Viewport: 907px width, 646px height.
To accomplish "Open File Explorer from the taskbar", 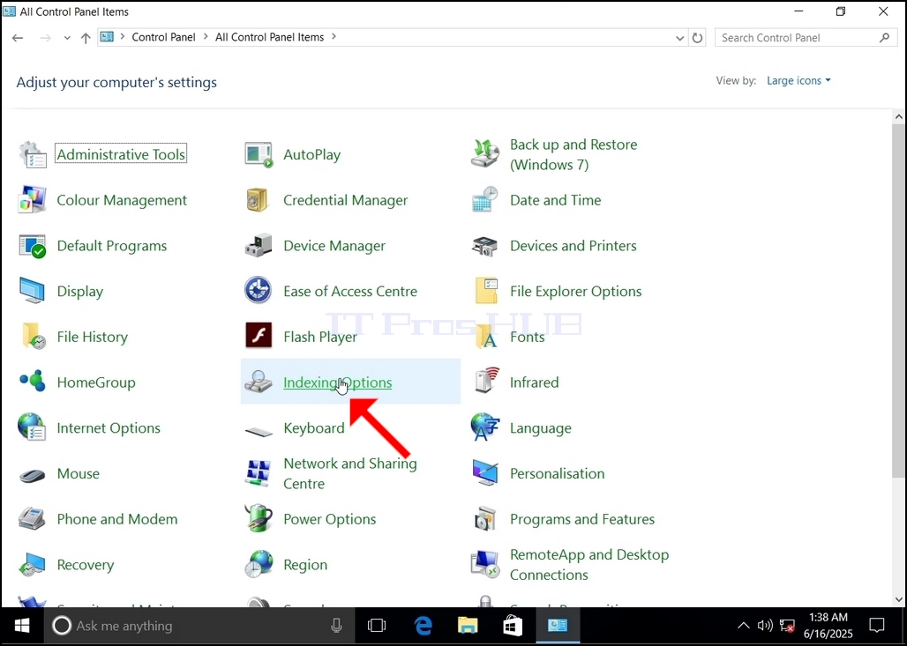I will (x=468, y=626).
